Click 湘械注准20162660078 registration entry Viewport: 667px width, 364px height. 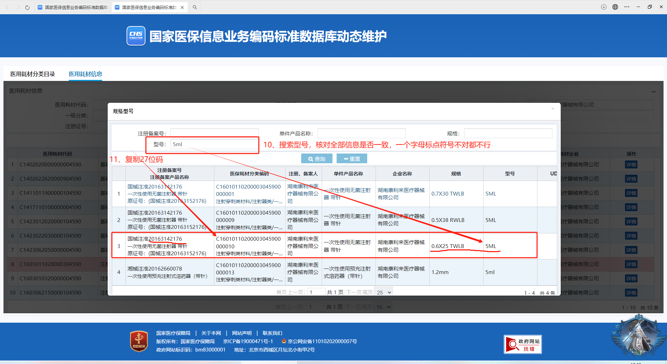(x=155, y=269)
